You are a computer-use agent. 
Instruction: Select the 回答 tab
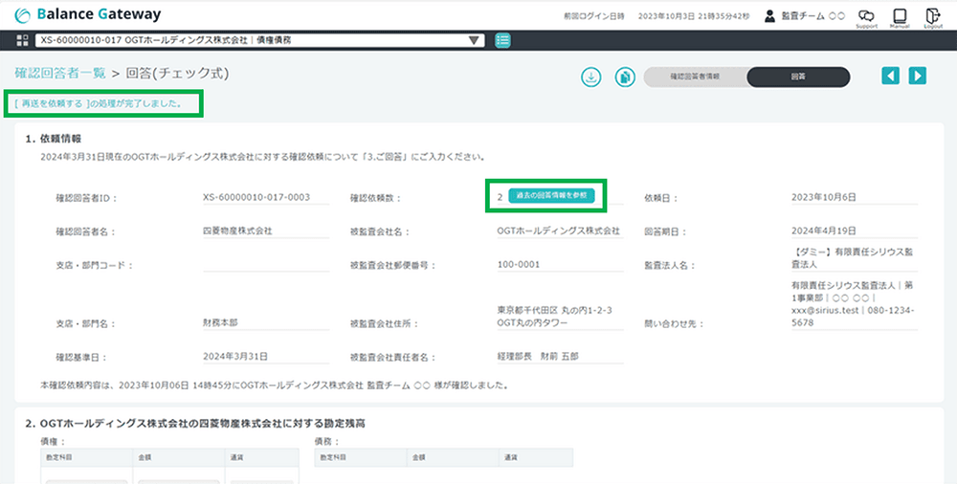(x=797, y=77)
